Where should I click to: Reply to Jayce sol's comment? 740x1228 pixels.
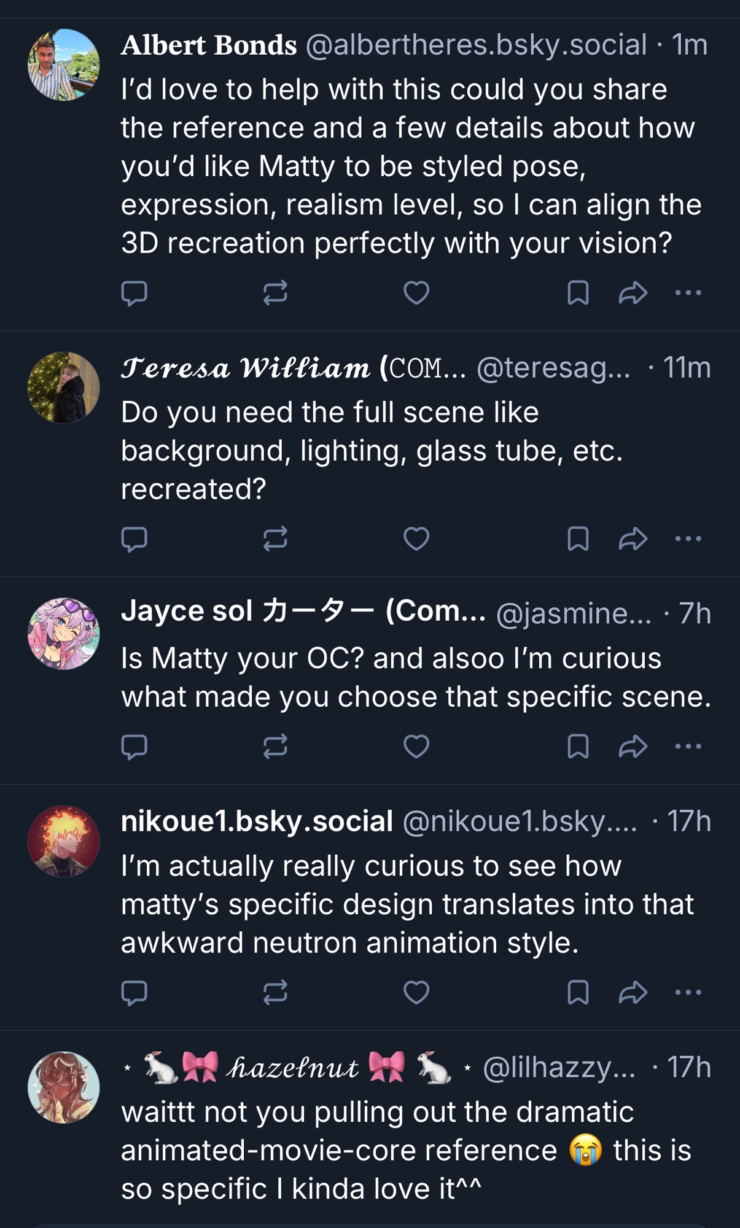134,747
